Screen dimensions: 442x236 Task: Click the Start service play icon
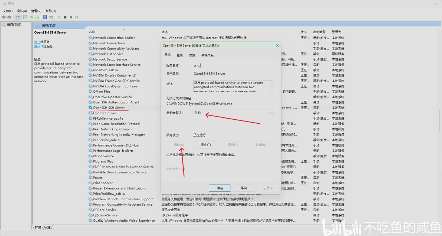(x=59, y=17)
